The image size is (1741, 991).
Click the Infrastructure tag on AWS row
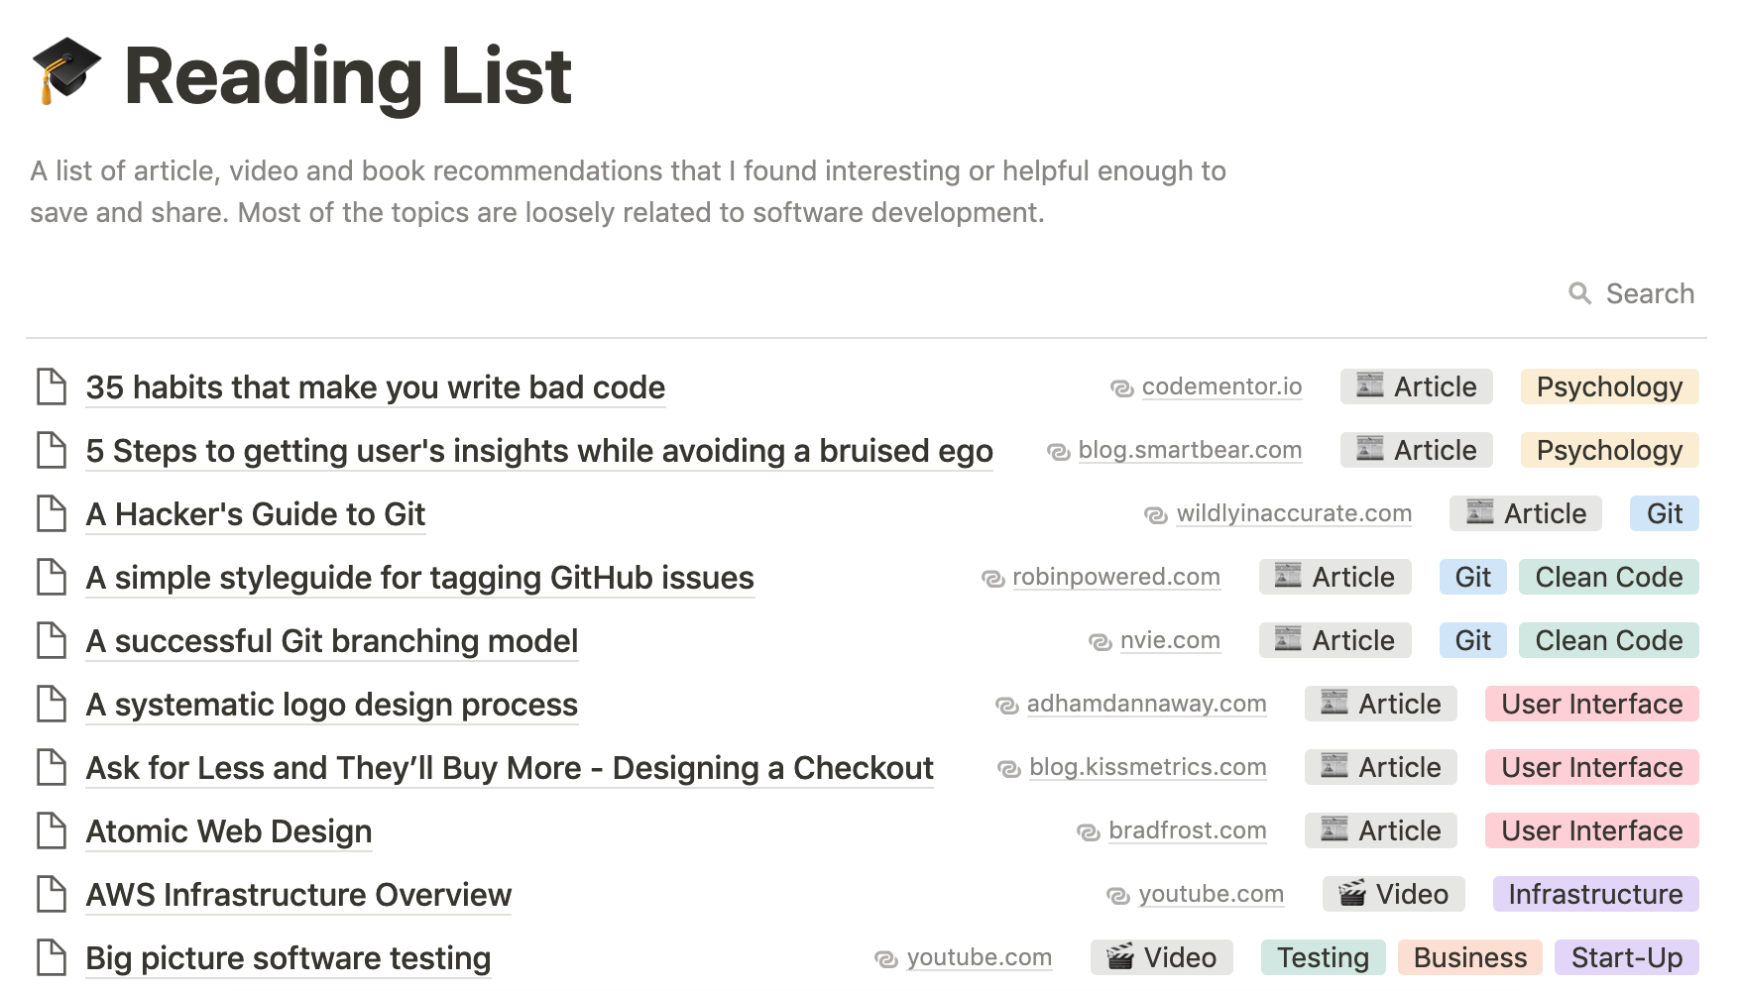click(1595, 894)
